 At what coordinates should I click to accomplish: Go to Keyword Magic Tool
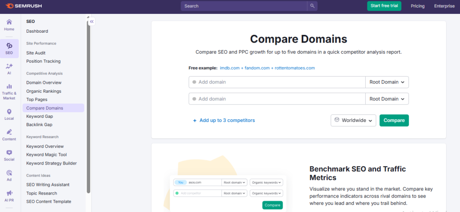point(47,155)
